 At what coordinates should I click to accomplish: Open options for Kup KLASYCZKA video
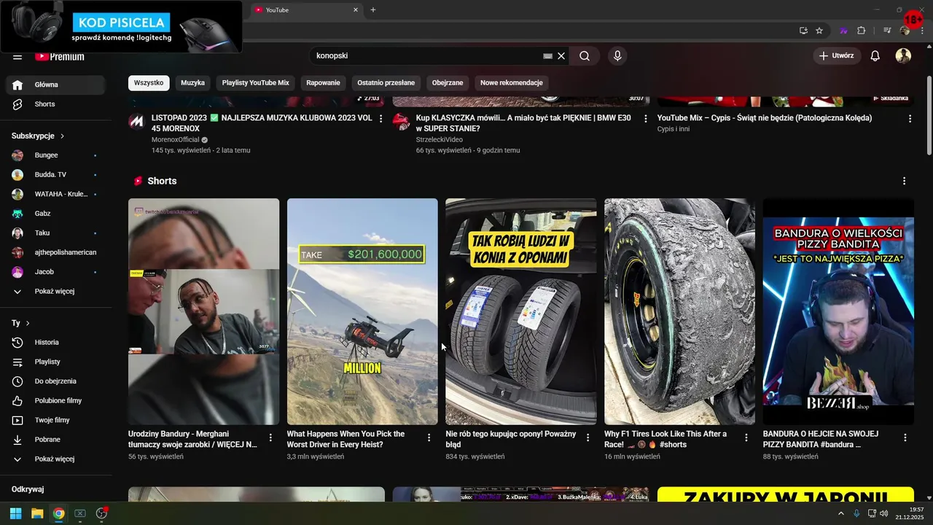coord(645,118)
